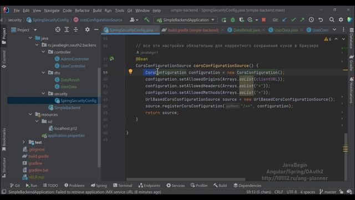The width and height of the screenshot is (355, 200).
Task: Open the Navigate menu
Action: click(52, 11)
